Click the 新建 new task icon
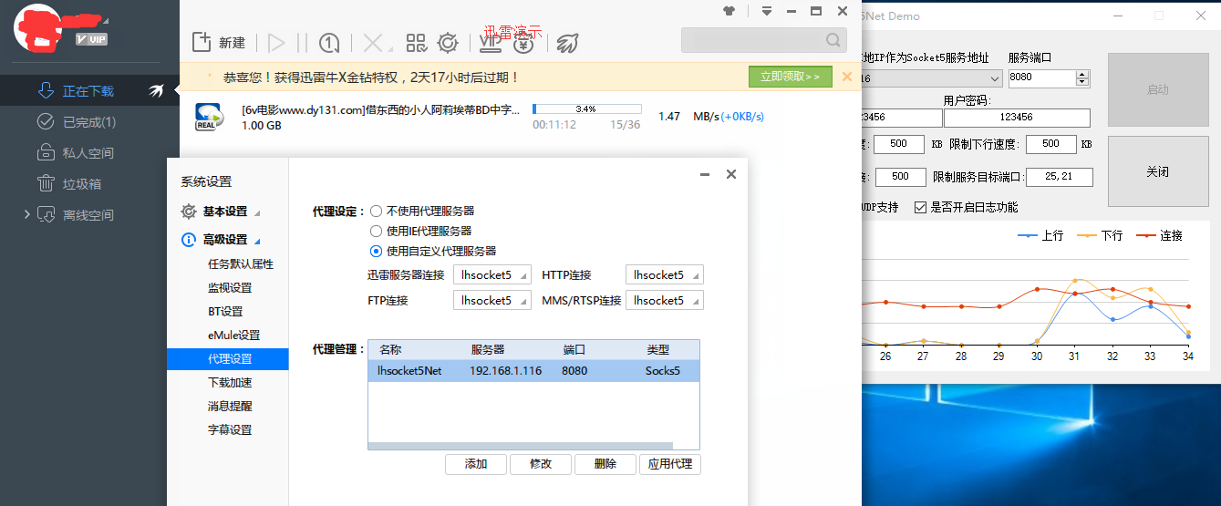Image resolution: width=1221 pixels, height=506 pixels. pos(202,42)
